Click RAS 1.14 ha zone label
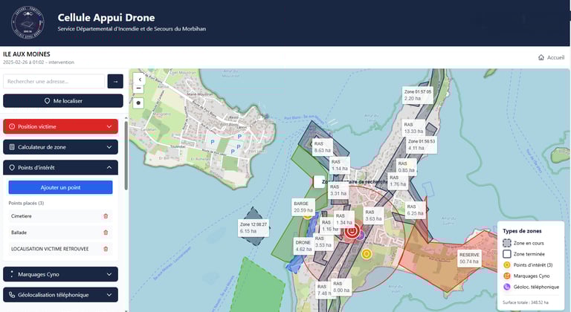This screenshot has width=571, height=312. (x=340, y=165)
